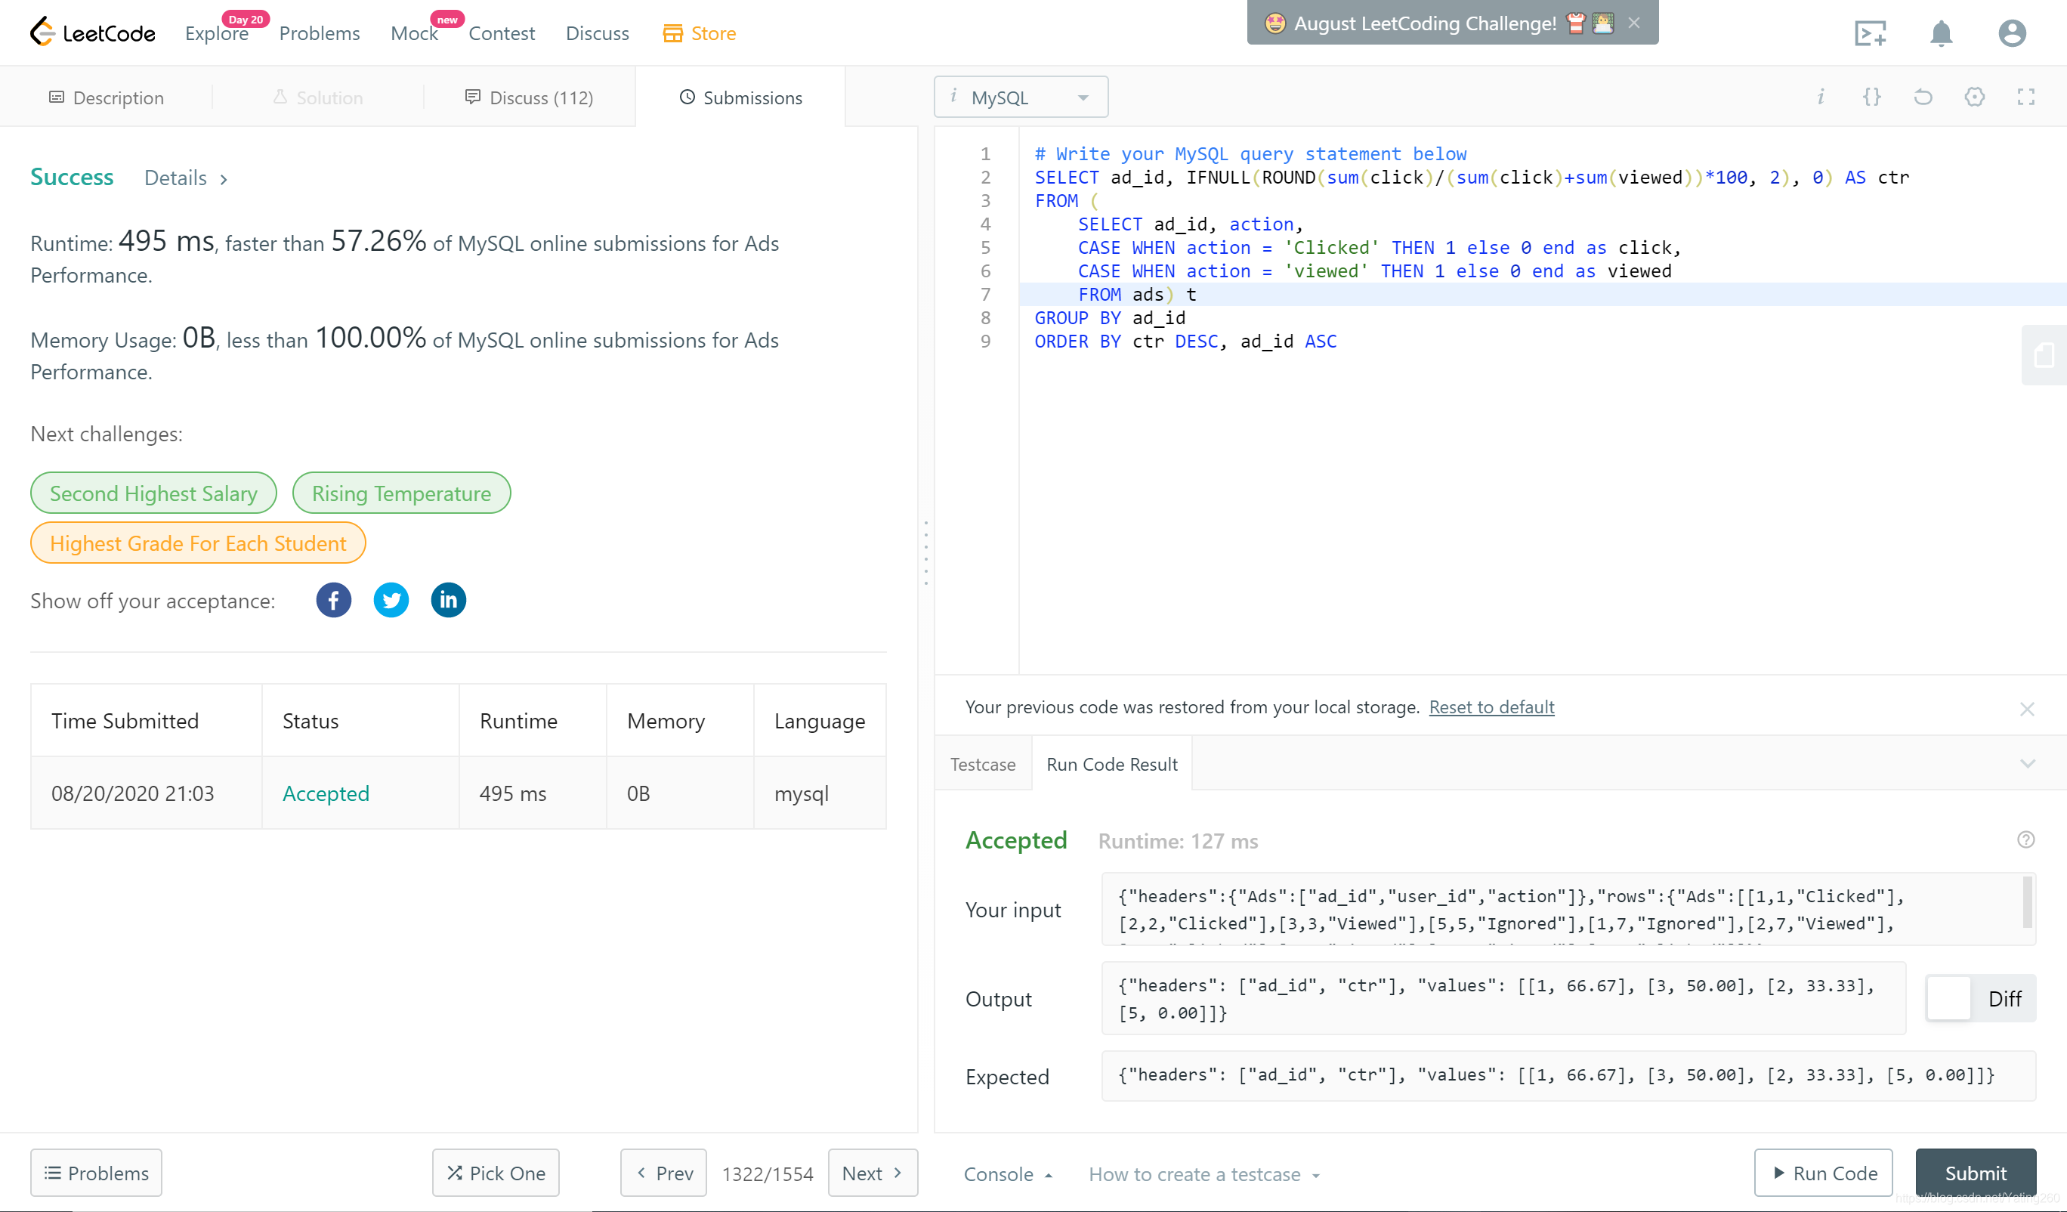Image resolution: width=2067 pixels, height=1212 pixels.
Task: Open the notifications bell
Action: [x=1941, y=34]
